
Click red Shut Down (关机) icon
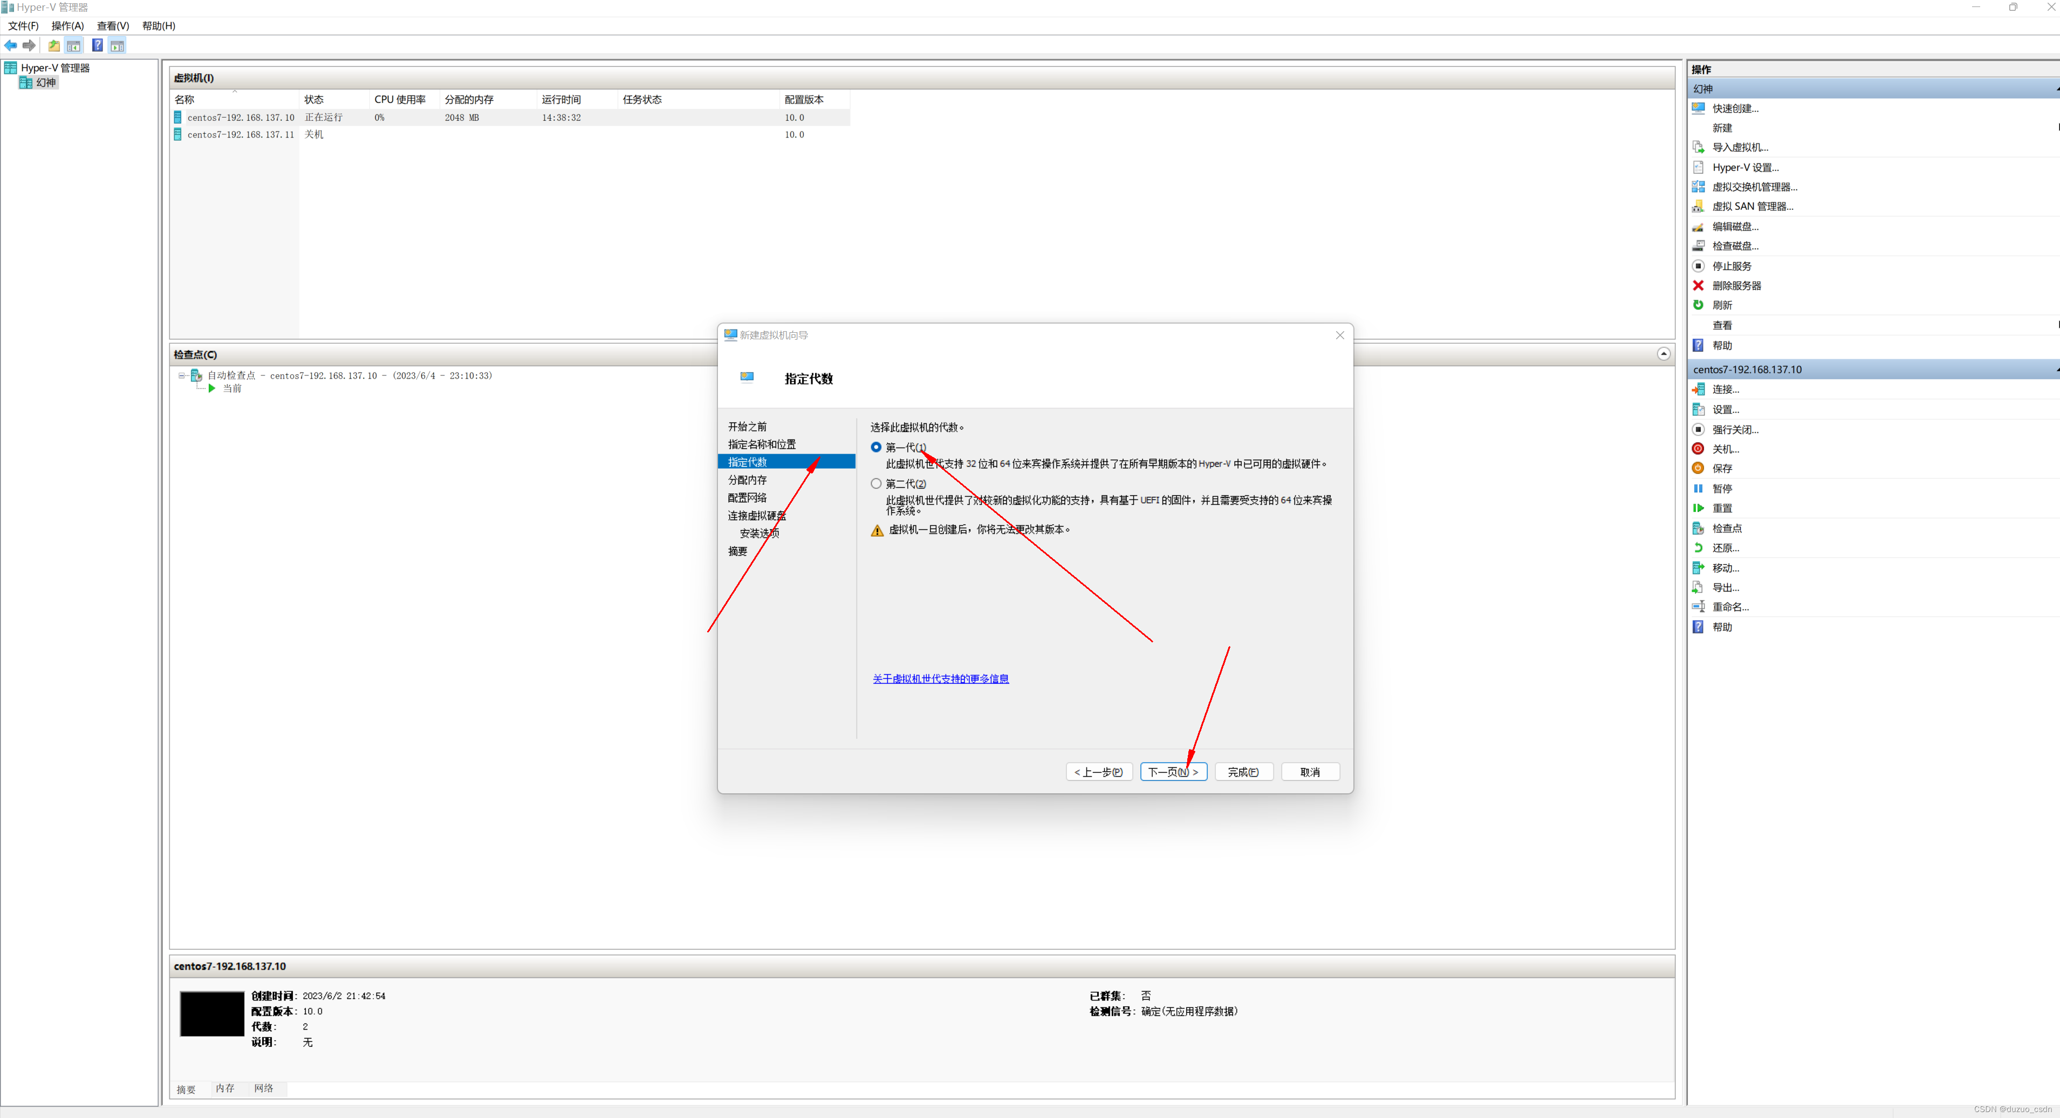point(1699,449)
